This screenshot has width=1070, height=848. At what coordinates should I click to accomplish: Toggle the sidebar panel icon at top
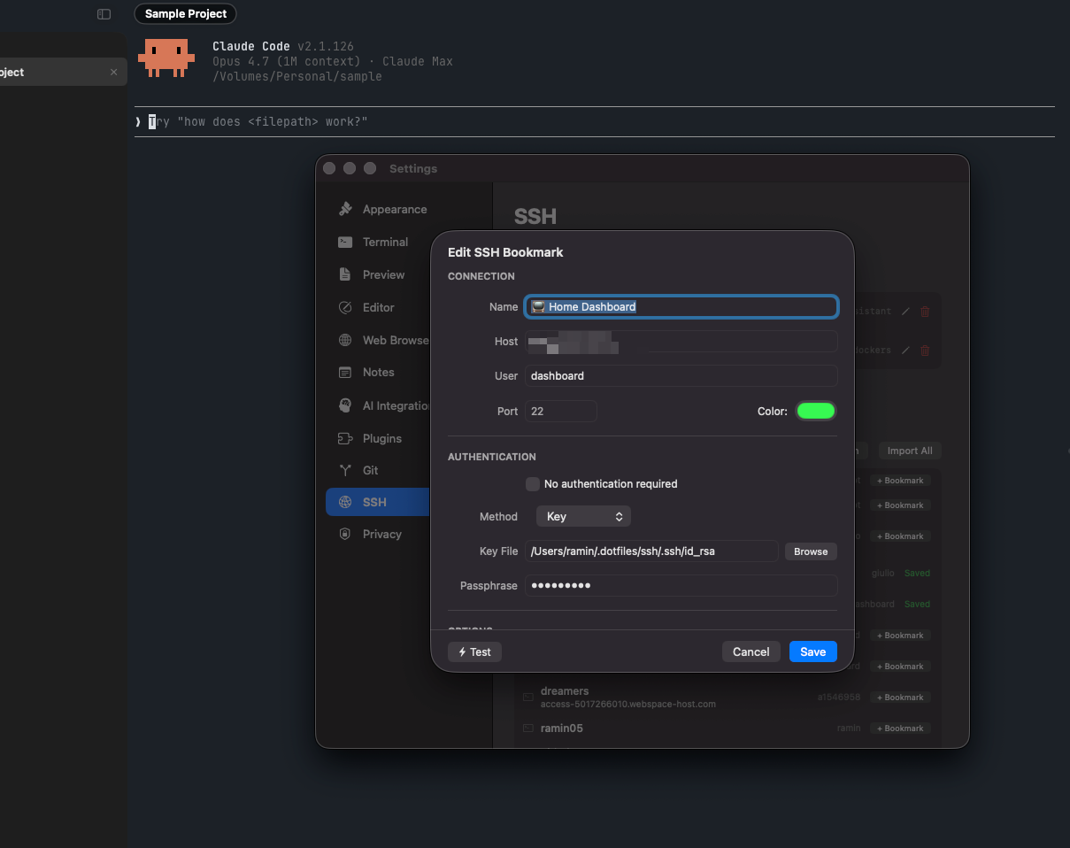click(x=104, y=14)
